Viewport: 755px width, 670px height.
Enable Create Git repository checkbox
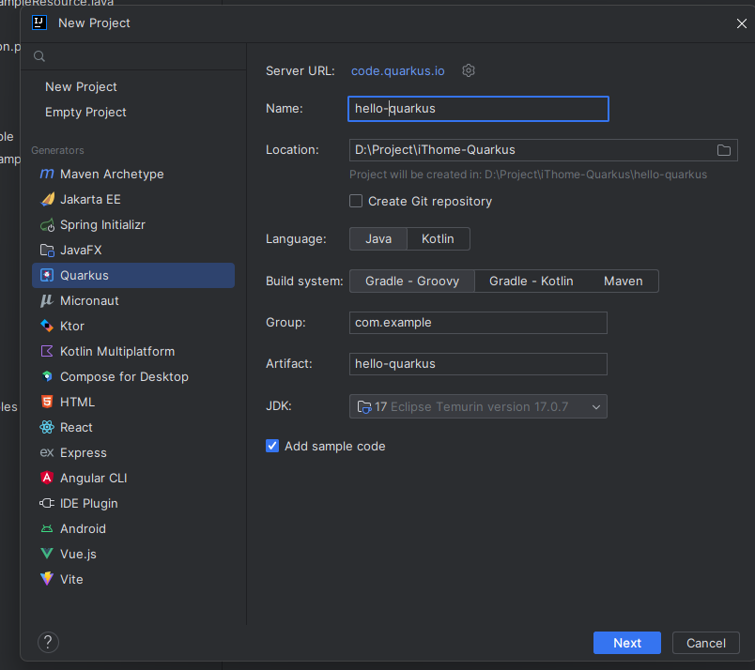(356, 201)
